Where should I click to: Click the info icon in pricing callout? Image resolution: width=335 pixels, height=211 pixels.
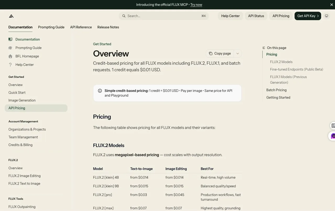tap(100, 91)
